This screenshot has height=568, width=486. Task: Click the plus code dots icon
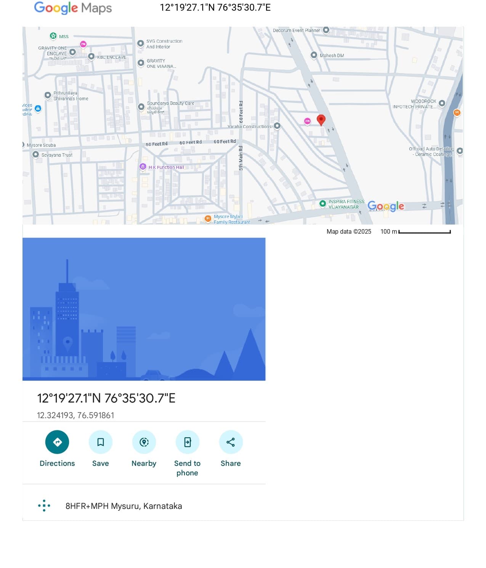click(44, 505)
